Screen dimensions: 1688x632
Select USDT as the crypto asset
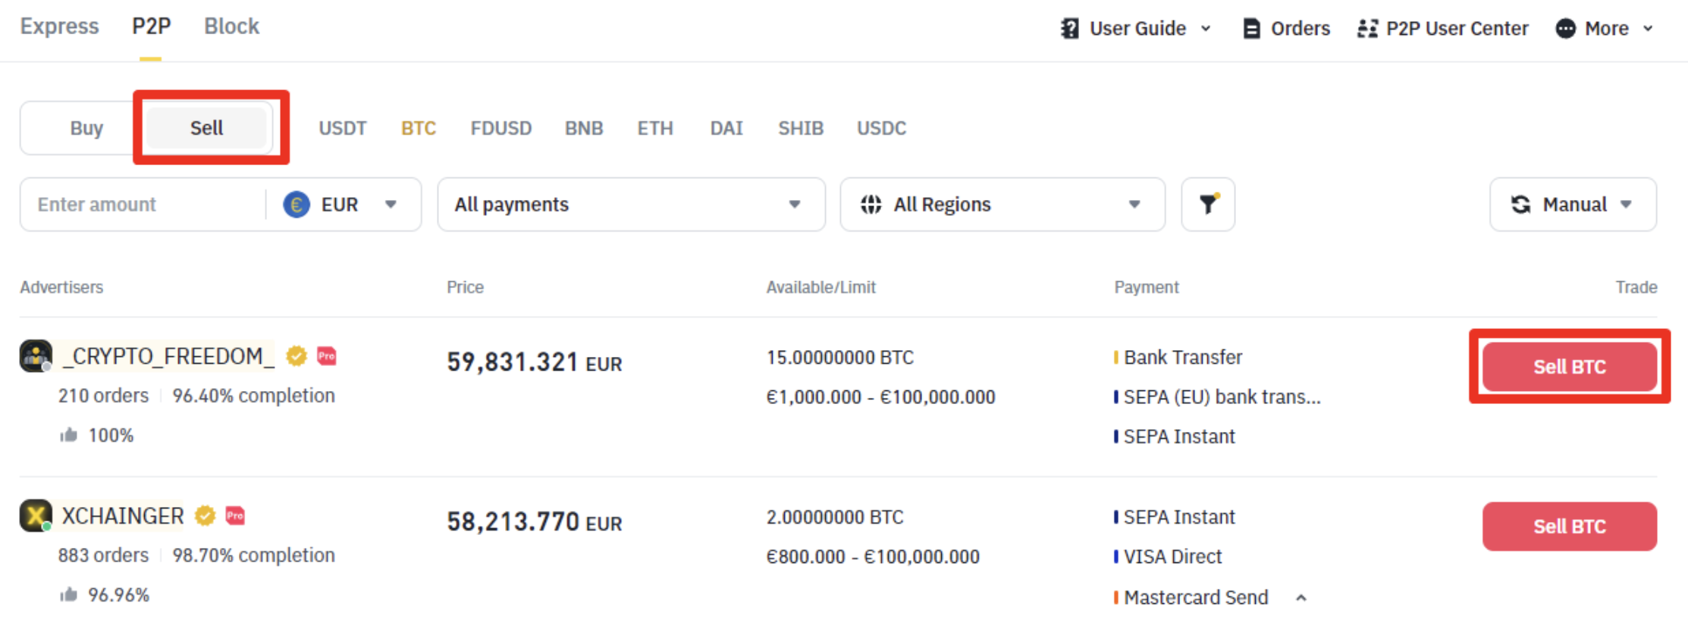(x=342, y=128)
